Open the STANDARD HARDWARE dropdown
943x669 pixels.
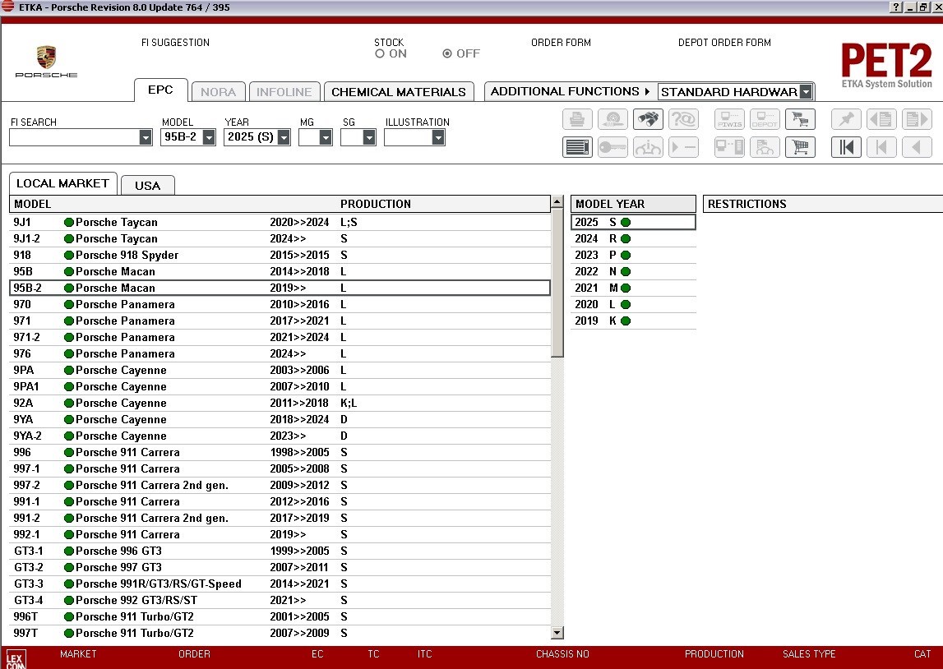click(x=806, y=92)
